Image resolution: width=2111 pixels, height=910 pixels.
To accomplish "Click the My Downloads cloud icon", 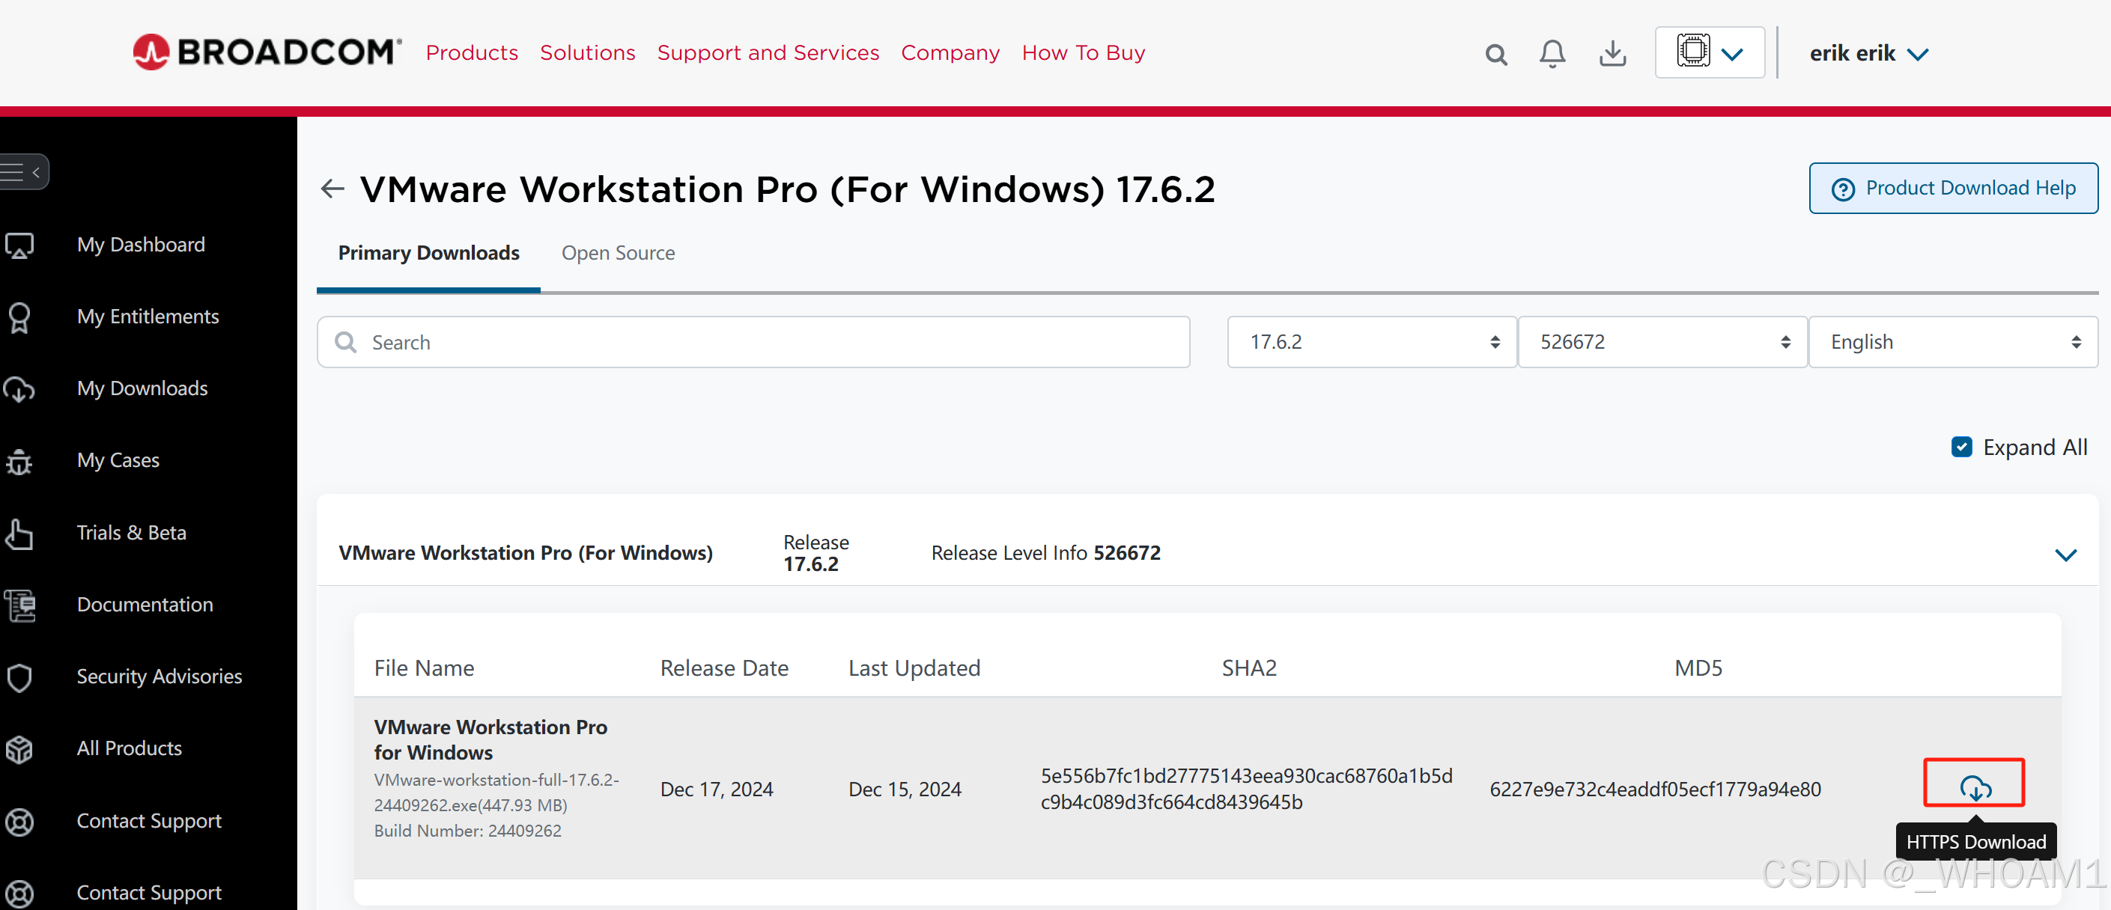I will (19, 389).
